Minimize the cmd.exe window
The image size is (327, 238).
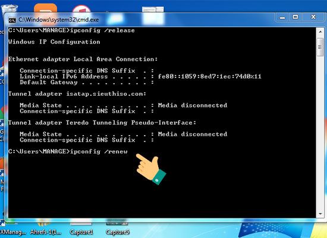282,17
